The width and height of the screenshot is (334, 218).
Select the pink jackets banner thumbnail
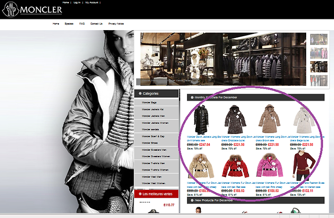pos(319,53)
